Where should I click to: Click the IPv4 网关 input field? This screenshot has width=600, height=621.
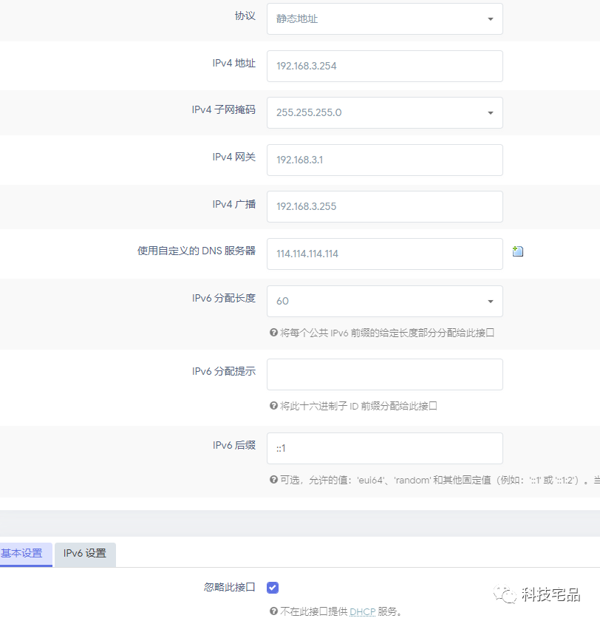384,160
